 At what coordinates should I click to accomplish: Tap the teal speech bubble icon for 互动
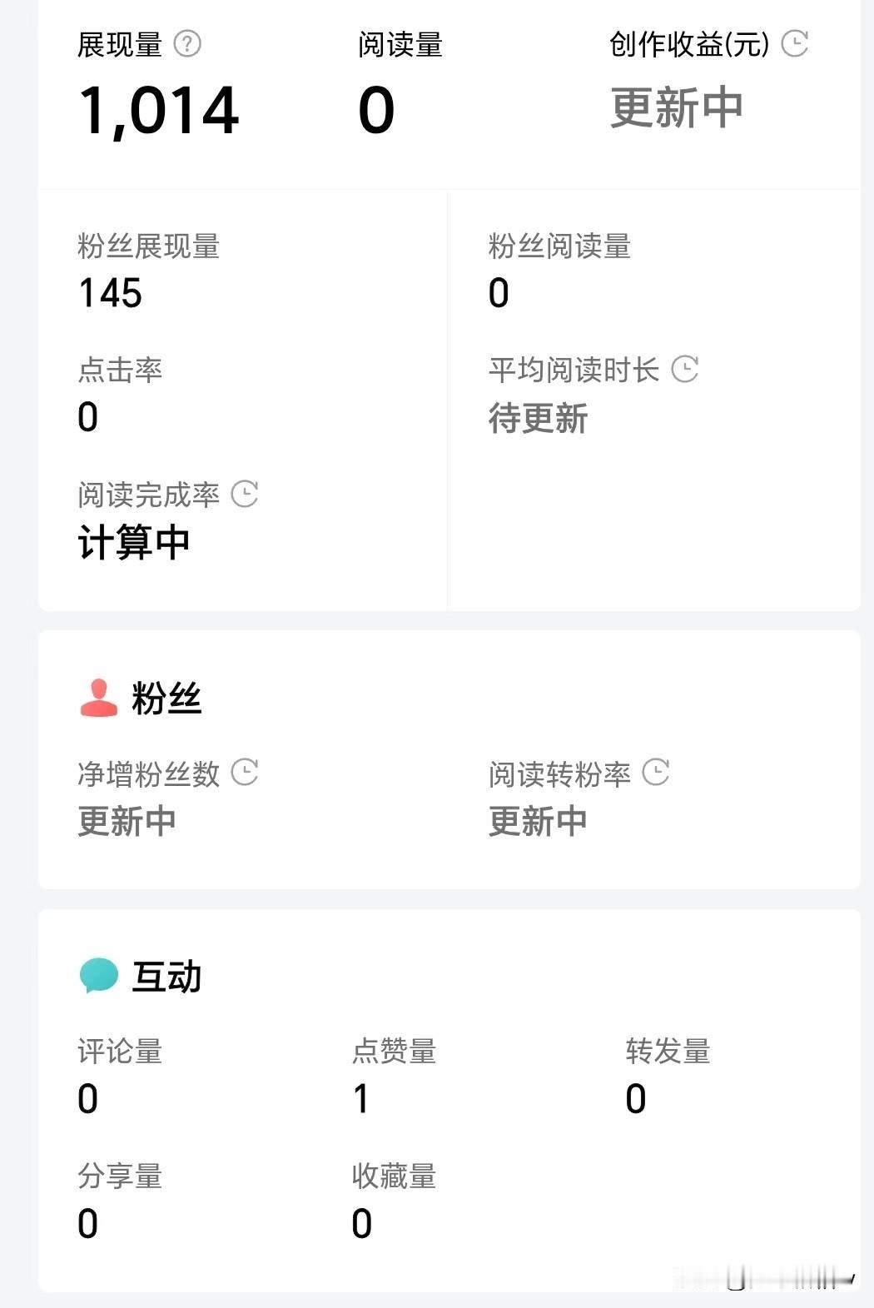point(98,976)
